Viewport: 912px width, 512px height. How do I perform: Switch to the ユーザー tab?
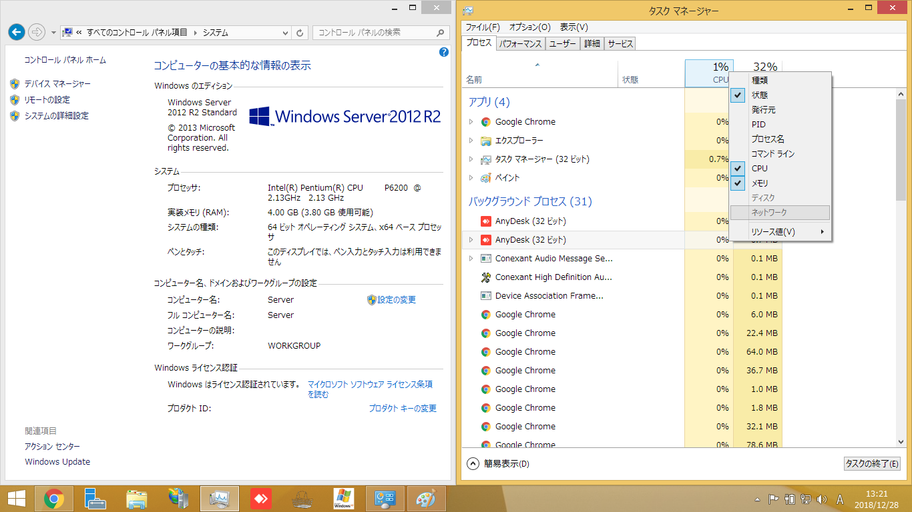pos(563,44)
